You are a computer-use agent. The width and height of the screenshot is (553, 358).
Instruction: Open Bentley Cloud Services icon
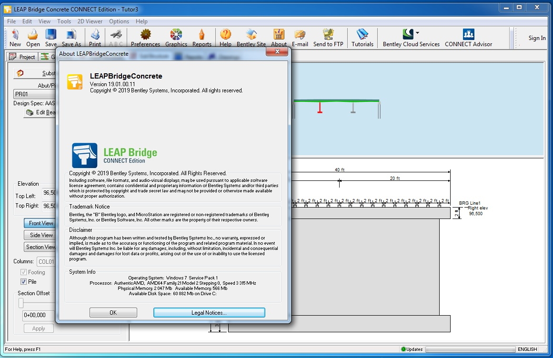(408, 34)
